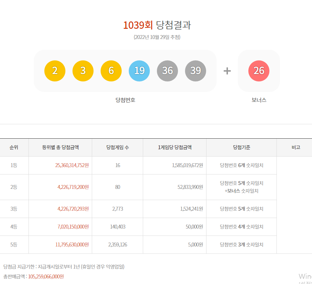The height and width of the screenshot is (284, 312).
Task: Click the 당첨금 지급기한 notice line
Action: 64,267
